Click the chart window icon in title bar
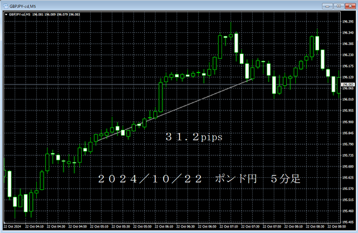This screenshot has height=233, width=358. point(6,6)
